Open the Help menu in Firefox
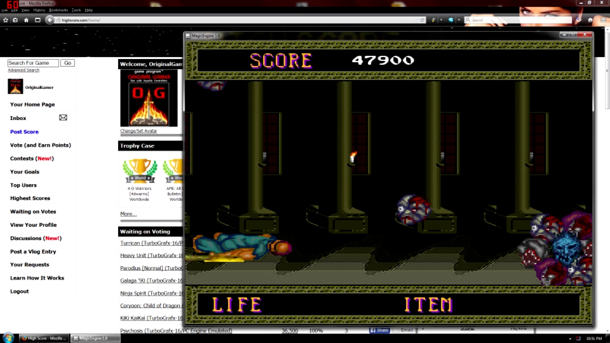The image size is (610, 343). click(x=89, y=10)
